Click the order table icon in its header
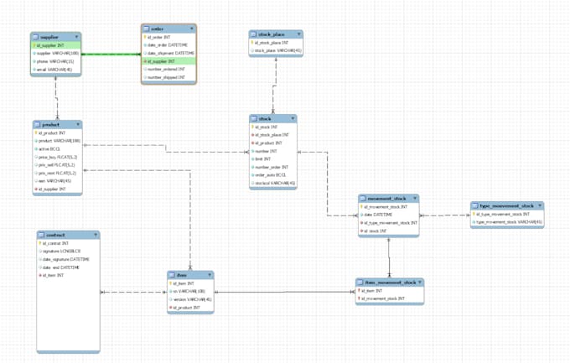The width and height of the screenshot is (570, 363). (146, 29)
